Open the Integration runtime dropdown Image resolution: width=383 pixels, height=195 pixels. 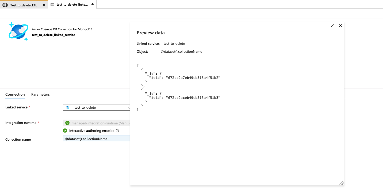click(x=97, y=123)
